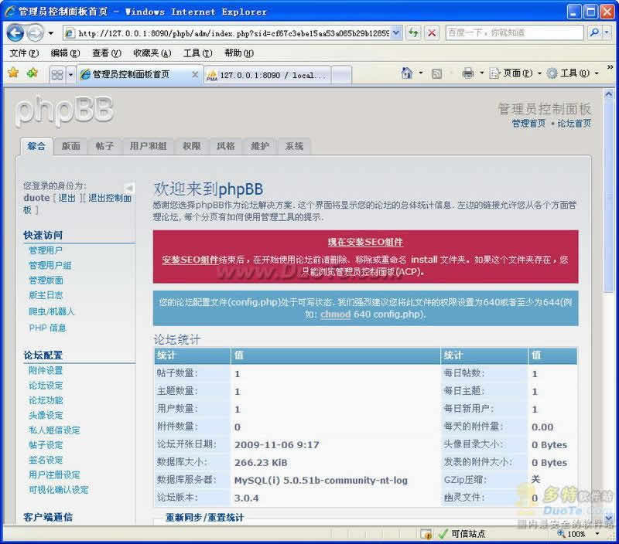Click the browser Back arrow button
The image size is (619, 544).
pos(15,33)
